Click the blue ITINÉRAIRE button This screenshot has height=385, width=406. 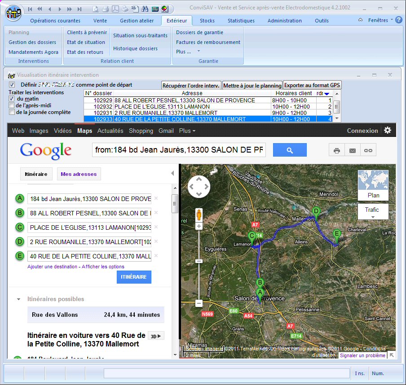pyautogui.click(x=134, y=277)
